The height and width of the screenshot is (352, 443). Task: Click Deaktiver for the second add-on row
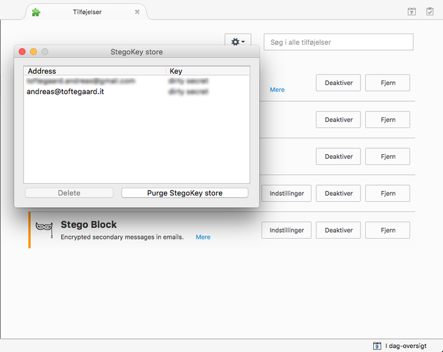338,120
